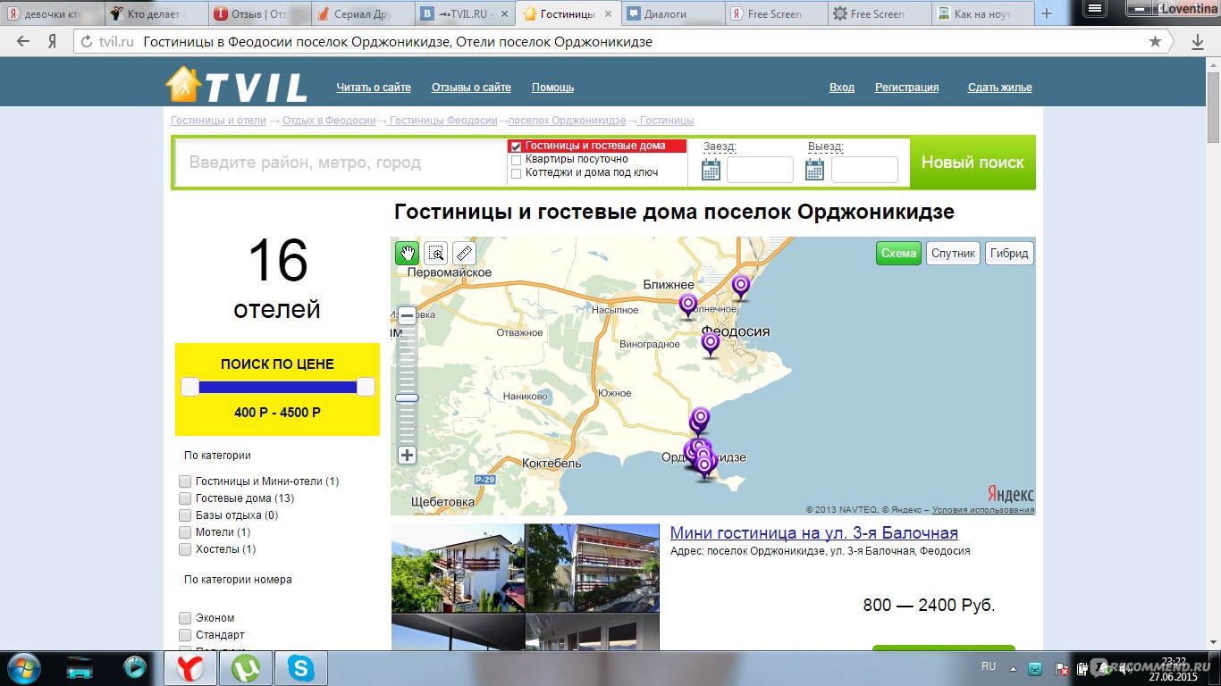Tick the Гостиницы и Мини-отели (1) filter

[x=185, y=481]
